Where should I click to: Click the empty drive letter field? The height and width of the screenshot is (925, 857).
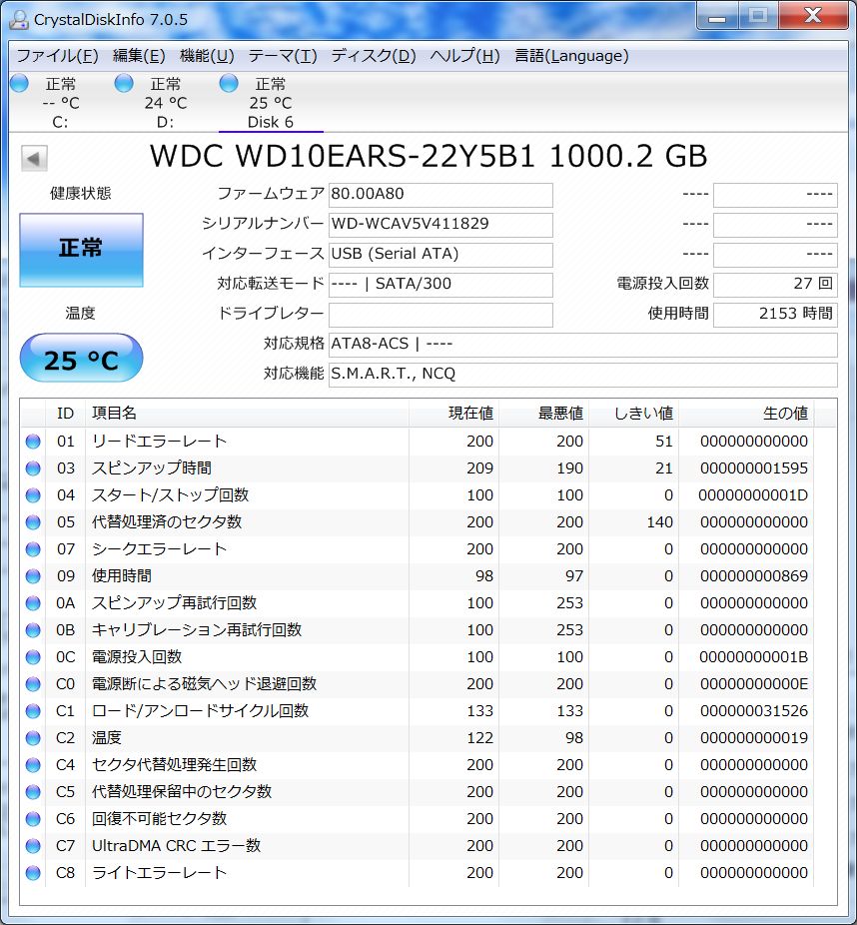440,315
